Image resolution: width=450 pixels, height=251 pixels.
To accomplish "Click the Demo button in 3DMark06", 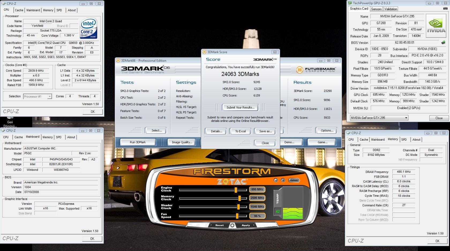I will (290, 142).
